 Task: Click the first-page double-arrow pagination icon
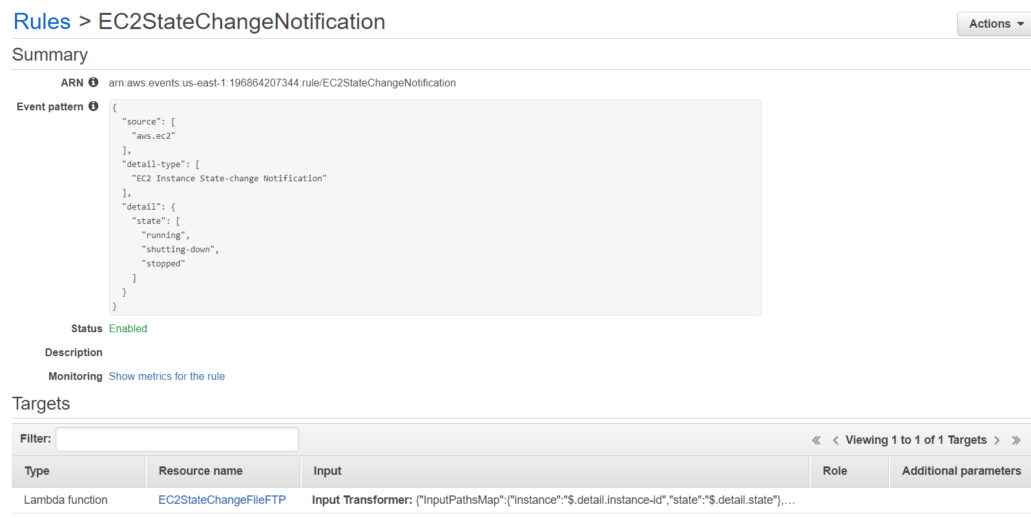816,439
